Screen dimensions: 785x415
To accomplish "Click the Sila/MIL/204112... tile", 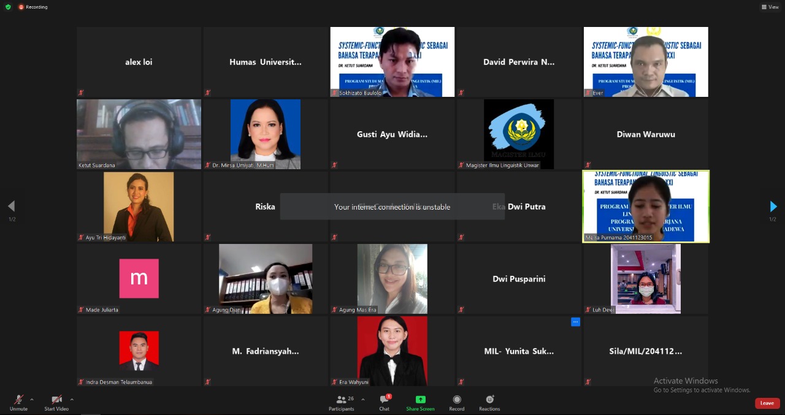I will click(x=646, y=351).
